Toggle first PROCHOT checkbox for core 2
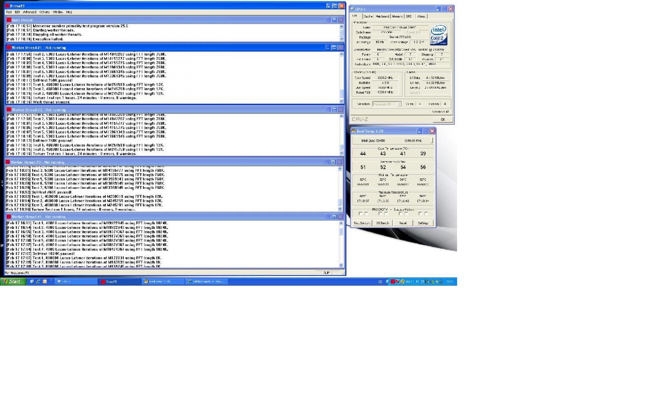653x408 pixels. [380, 214]
